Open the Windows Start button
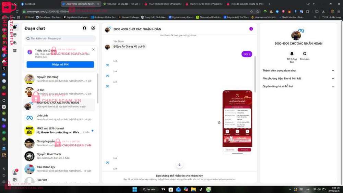 coord(135,189)
